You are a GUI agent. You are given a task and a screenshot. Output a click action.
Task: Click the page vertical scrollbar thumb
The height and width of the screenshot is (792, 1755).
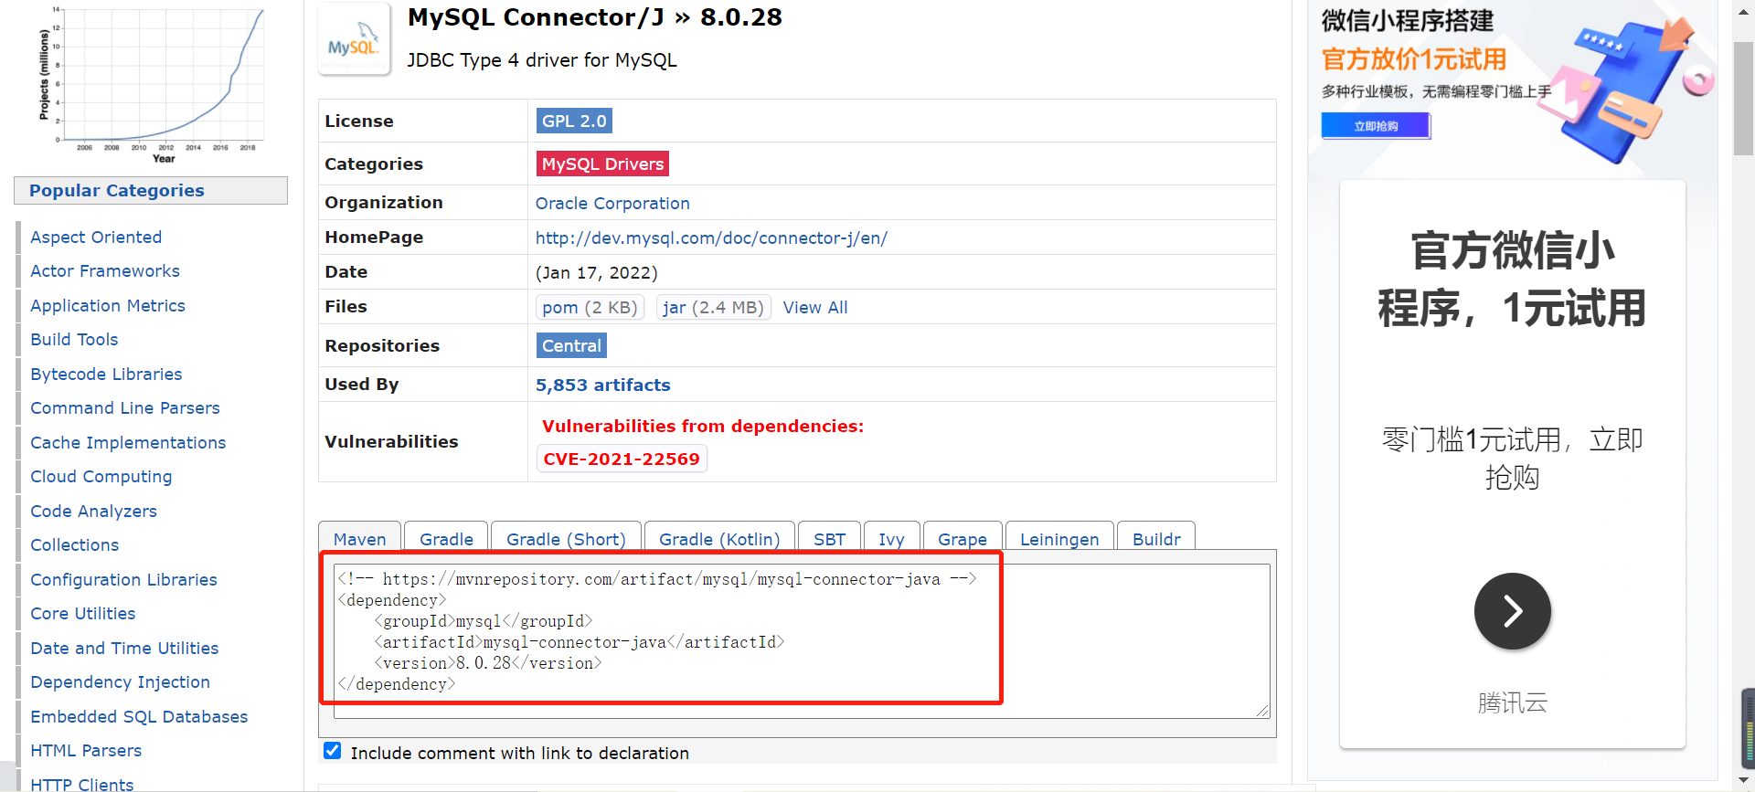tap(1743, 98)
